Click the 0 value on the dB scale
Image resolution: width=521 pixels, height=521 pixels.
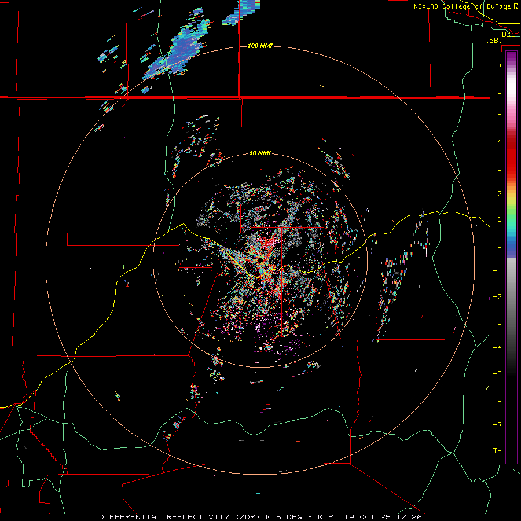click(500, 245)
